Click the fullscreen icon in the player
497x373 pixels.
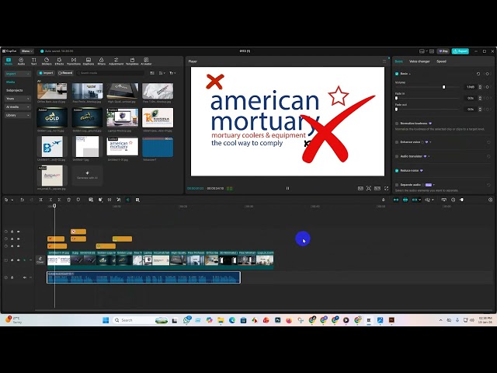pos(387,188)
